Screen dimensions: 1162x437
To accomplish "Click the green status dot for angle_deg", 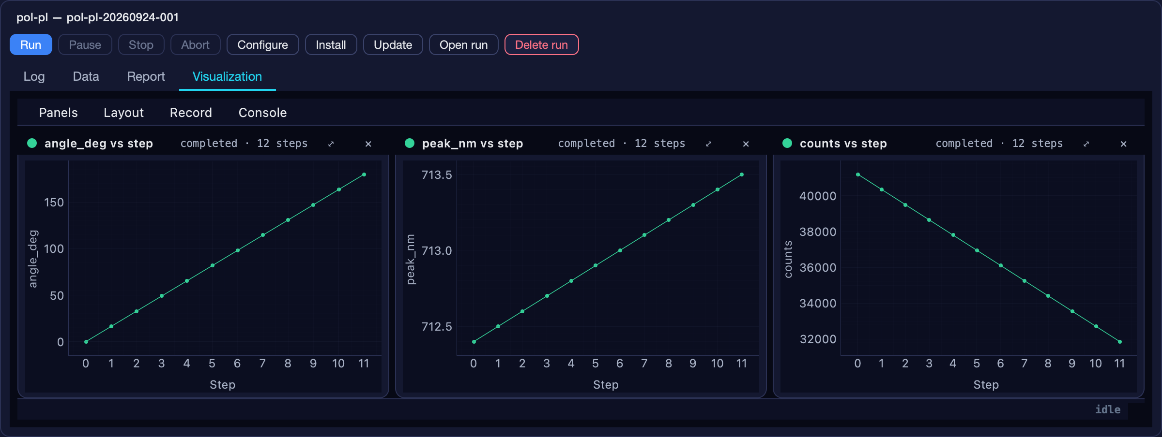I will coord(32,143).
